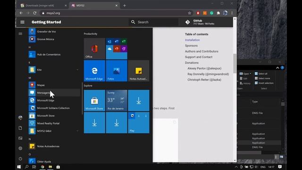302x170 pixels.
Task: Go to Authors and Contributors section
Action: 201,51
